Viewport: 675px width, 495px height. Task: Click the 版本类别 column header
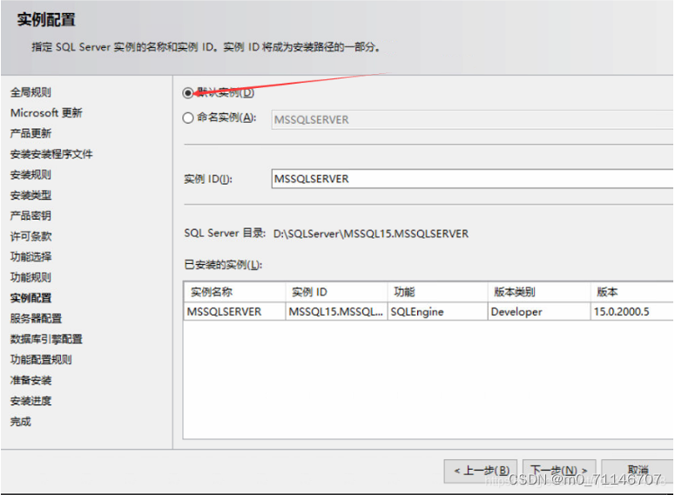coord(539,292)
